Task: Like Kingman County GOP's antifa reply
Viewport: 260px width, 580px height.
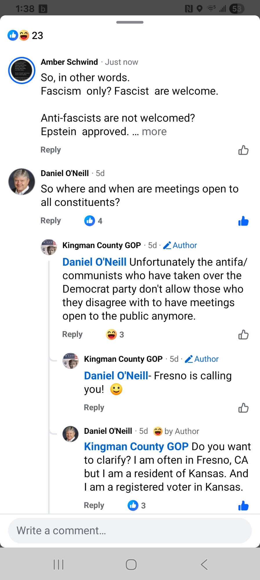Action: point(243,335)
